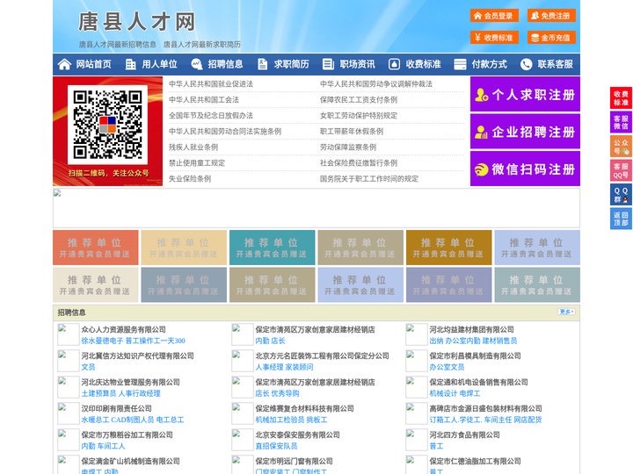Click the QR code image
This screenshot has height=474, width=633.
click(x=107, y=125)
